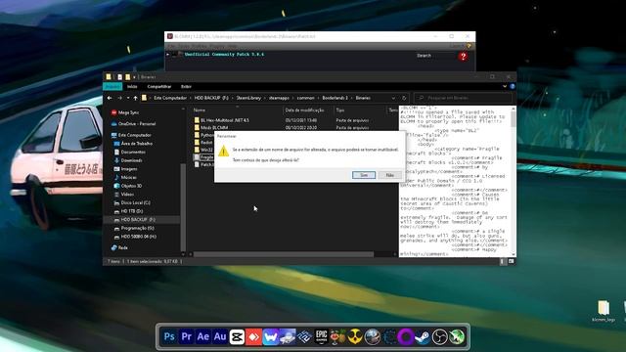Launch Premiere Pro from the dock
626x352 pixels.
186,336
